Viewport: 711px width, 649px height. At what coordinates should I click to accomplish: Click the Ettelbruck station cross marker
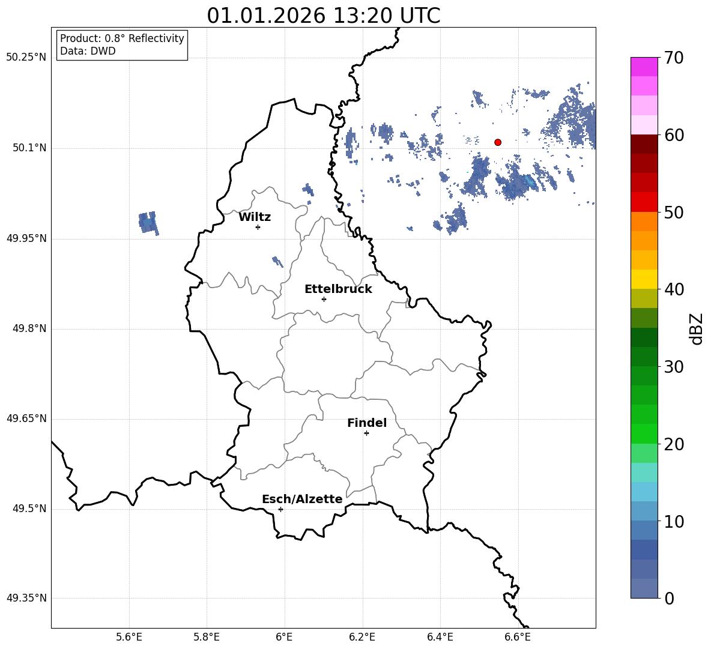pyautogui.click(x=324, y=299)
